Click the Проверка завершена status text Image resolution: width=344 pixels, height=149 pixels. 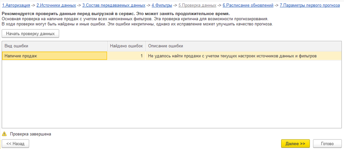(31, 134)
